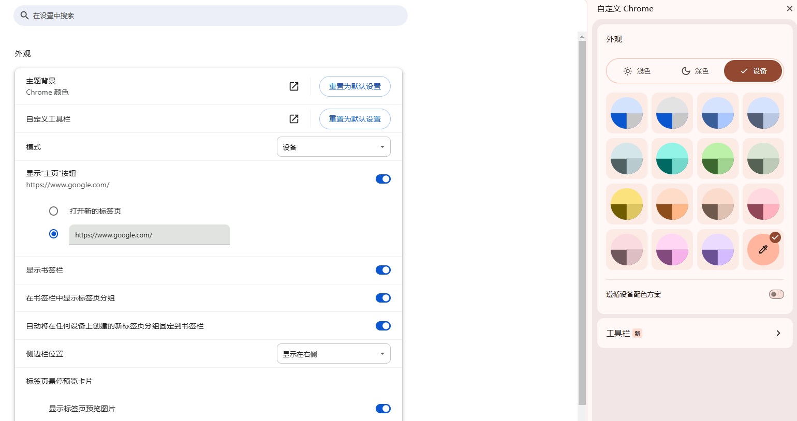The height and width of the screenshot is (421, 797).
Task: Click the 标签页悬停预览卡片 label
Action: [x=60, y=381]
